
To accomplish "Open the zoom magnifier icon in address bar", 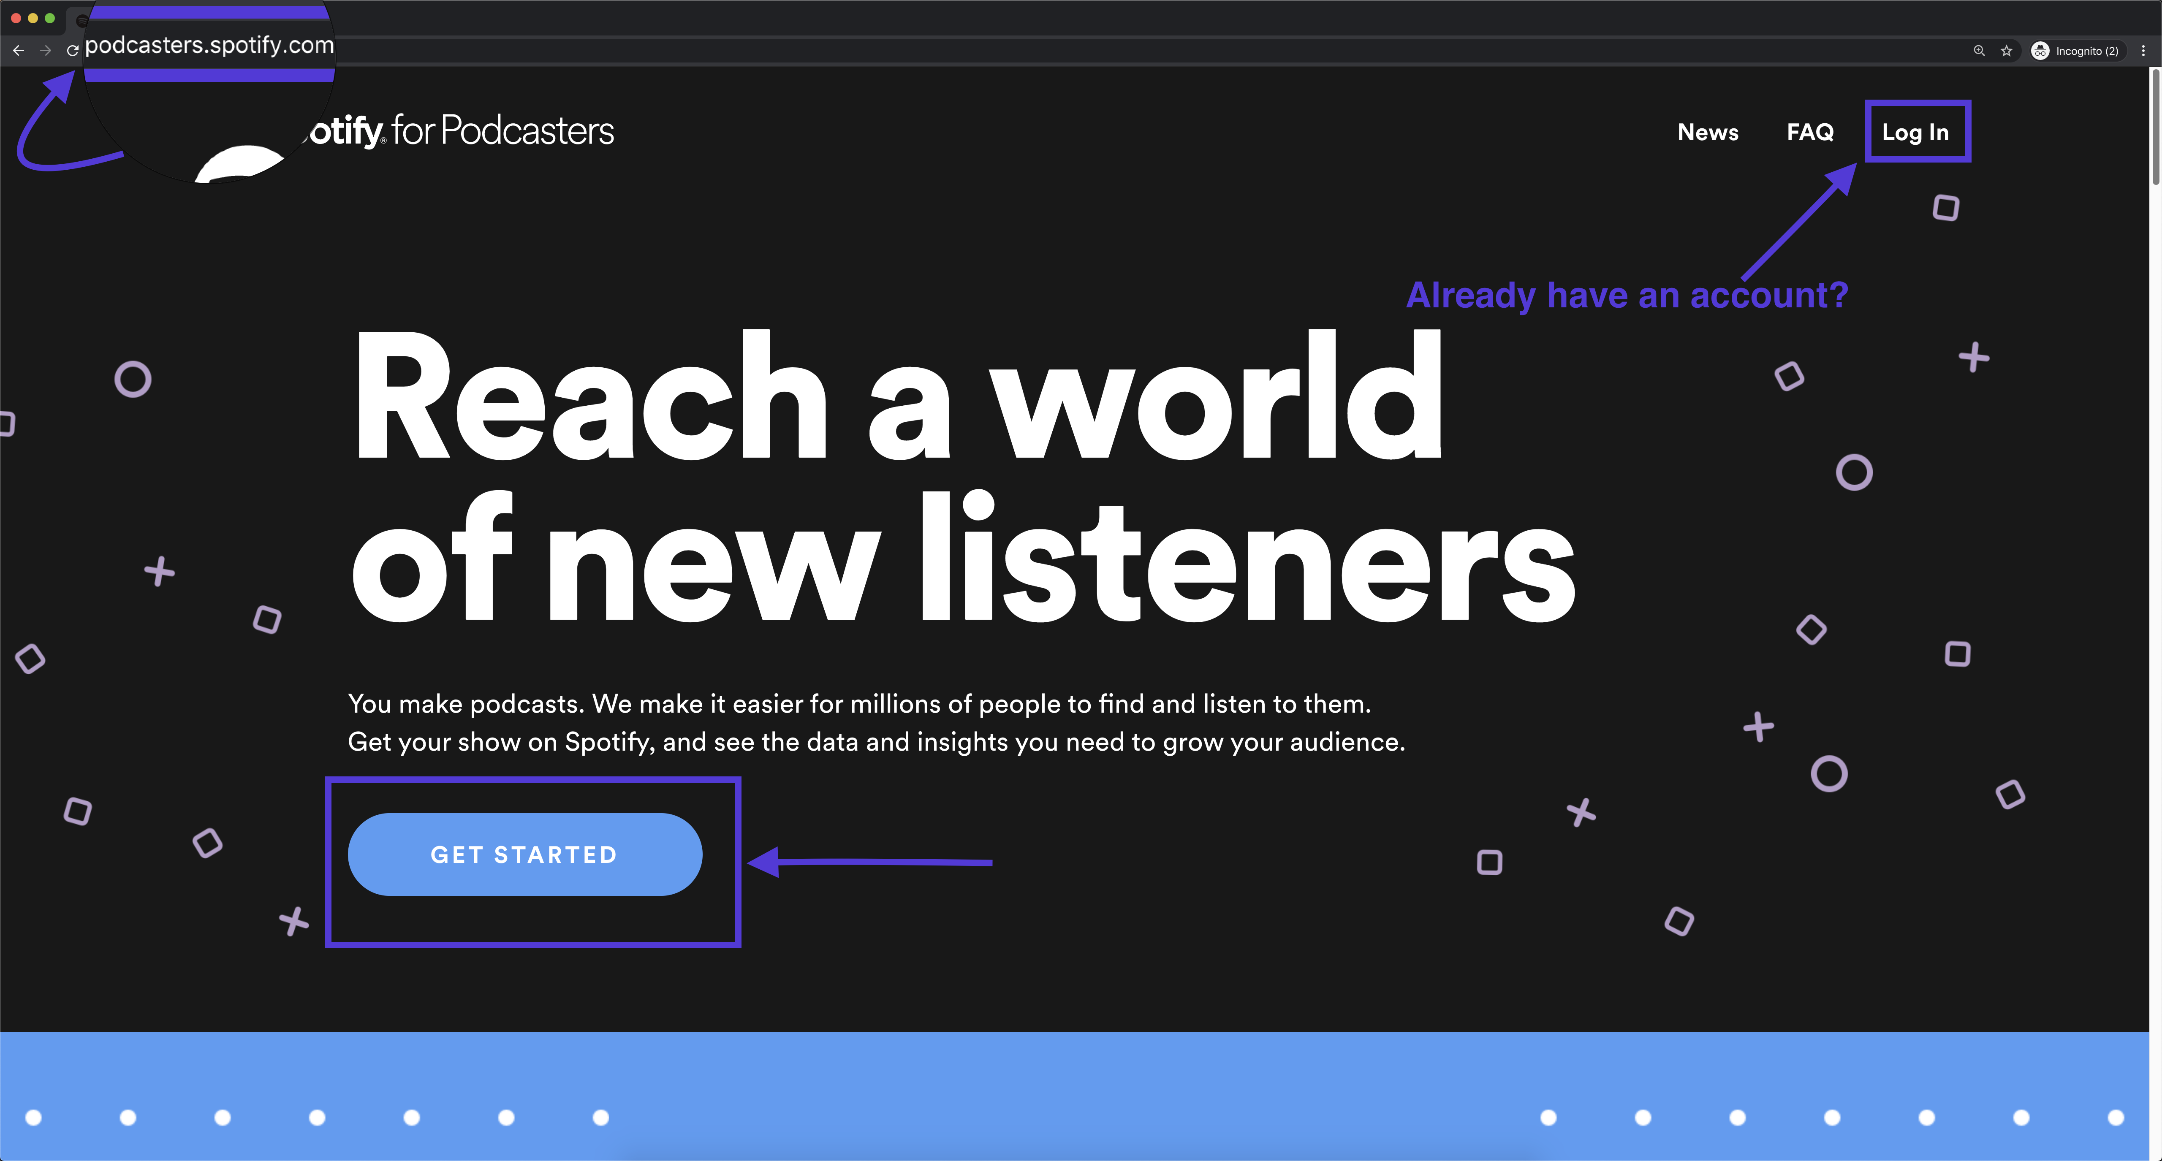I will pyautogui.click(x=1979, y=51).
